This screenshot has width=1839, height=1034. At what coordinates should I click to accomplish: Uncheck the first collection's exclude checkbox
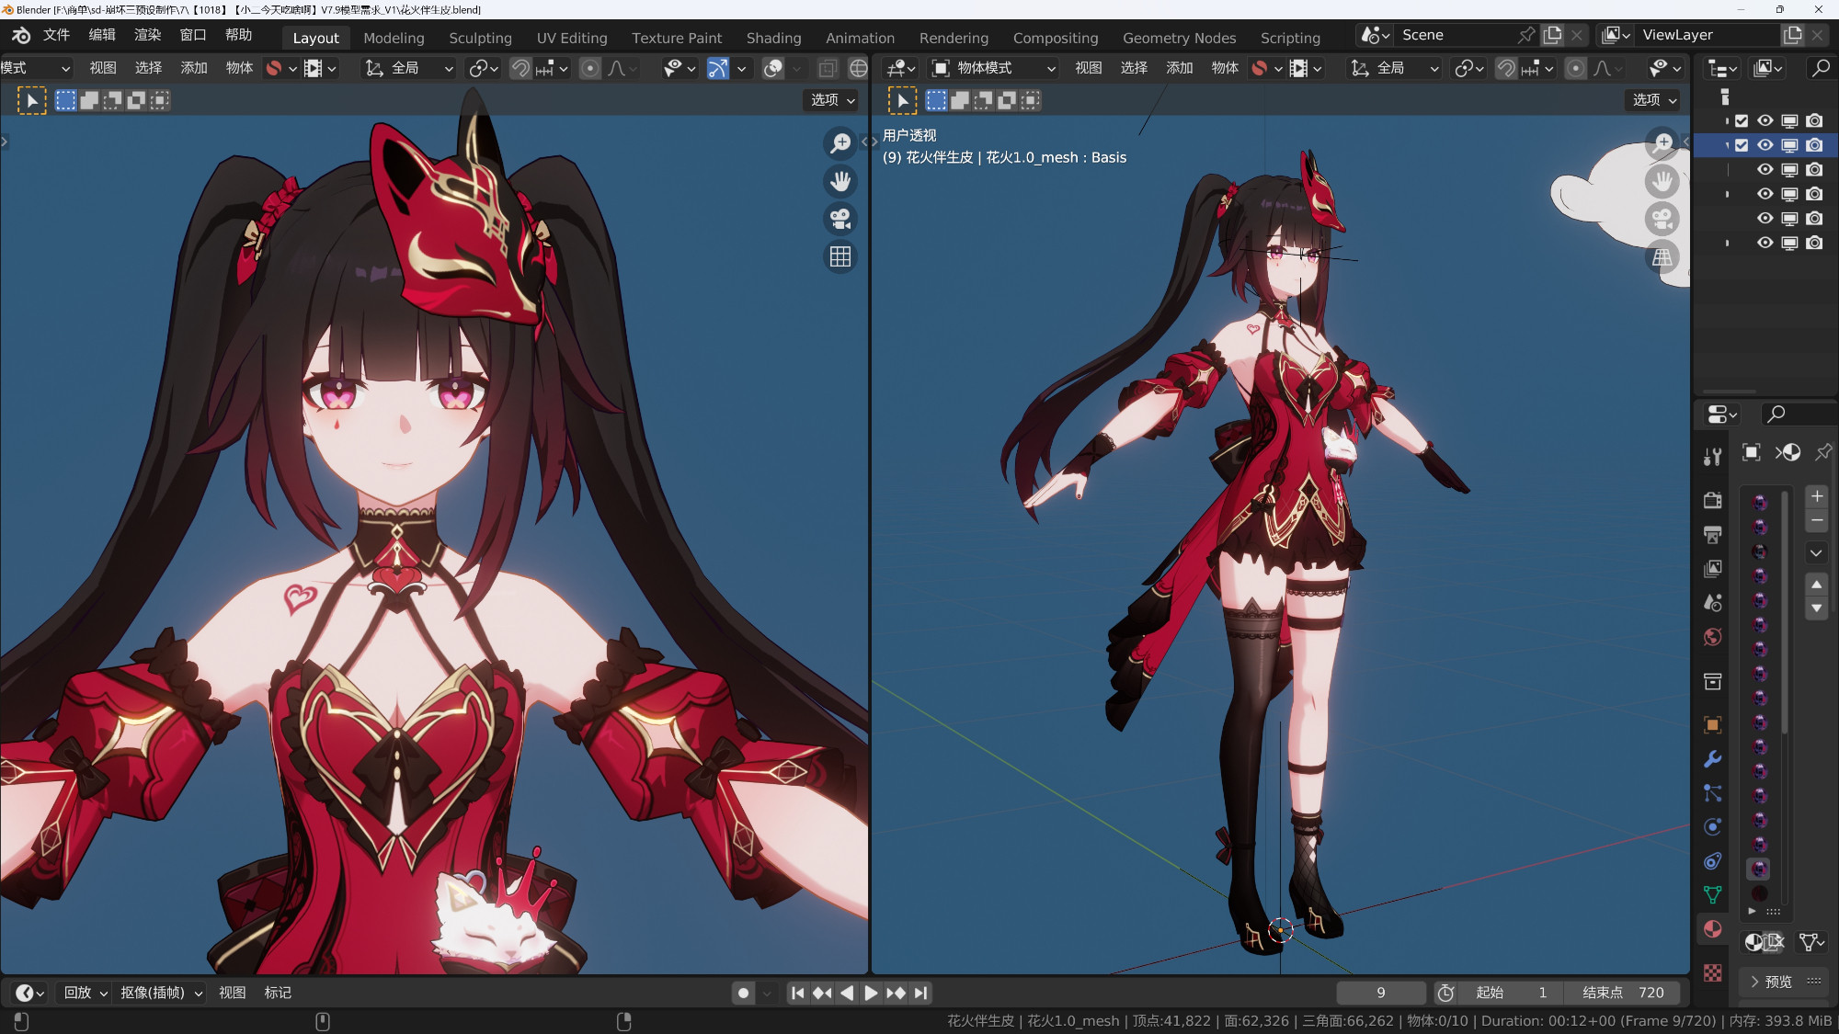pos(1742,120)
